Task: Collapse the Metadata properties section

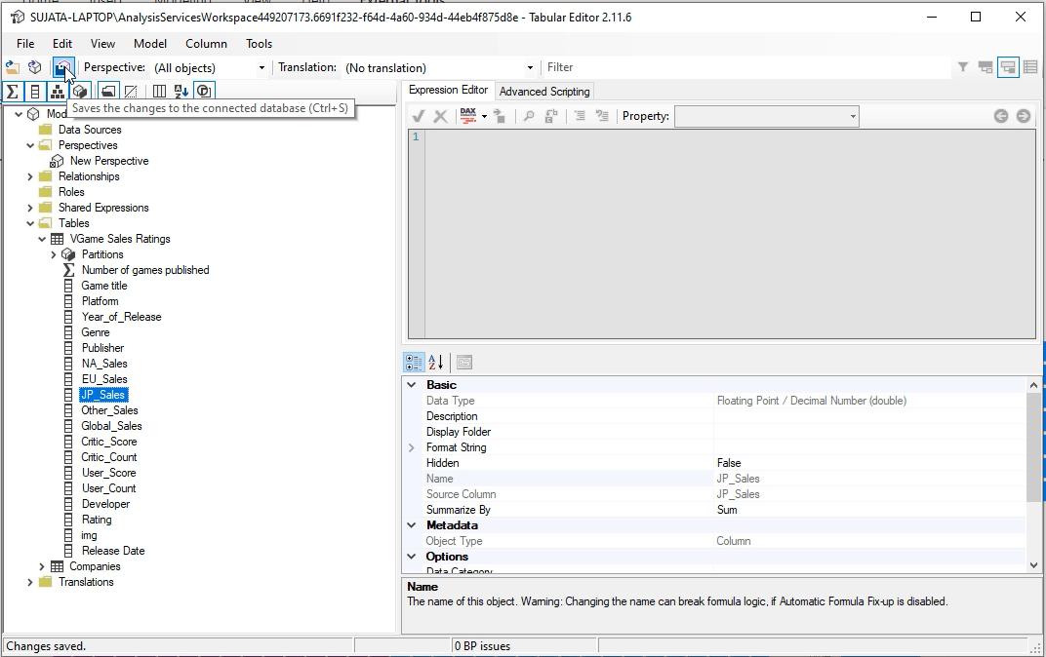Action: coord(412,525)
